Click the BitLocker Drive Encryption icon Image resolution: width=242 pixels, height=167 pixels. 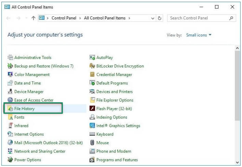pyautogui.click(x=92, y=66)
